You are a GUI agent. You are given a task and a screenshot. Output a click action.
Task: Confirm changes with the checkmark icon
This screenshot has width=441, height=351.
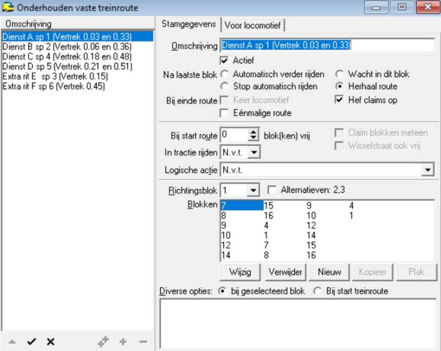coord(31,342)
